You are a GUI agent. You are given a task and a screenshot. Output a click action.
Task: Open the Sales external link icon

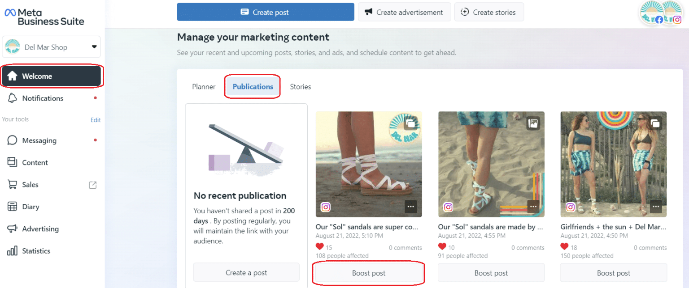[93, 184]
